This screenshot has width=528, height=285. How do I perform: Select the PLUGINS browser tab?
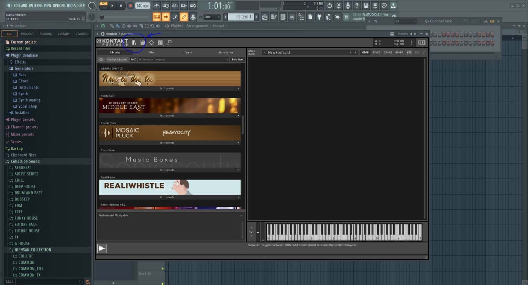click(45, 34)
